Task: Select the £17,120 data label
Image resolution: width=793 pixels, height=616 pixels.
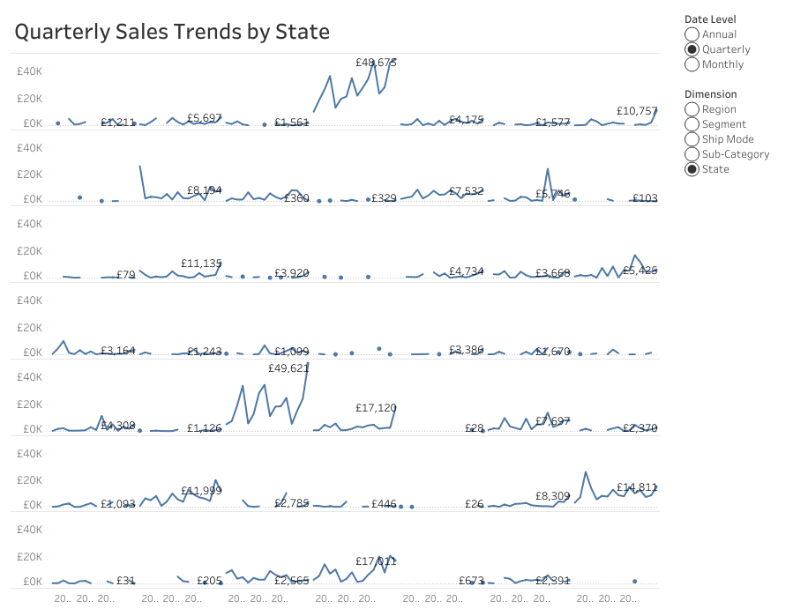Action: coord(376,408)
